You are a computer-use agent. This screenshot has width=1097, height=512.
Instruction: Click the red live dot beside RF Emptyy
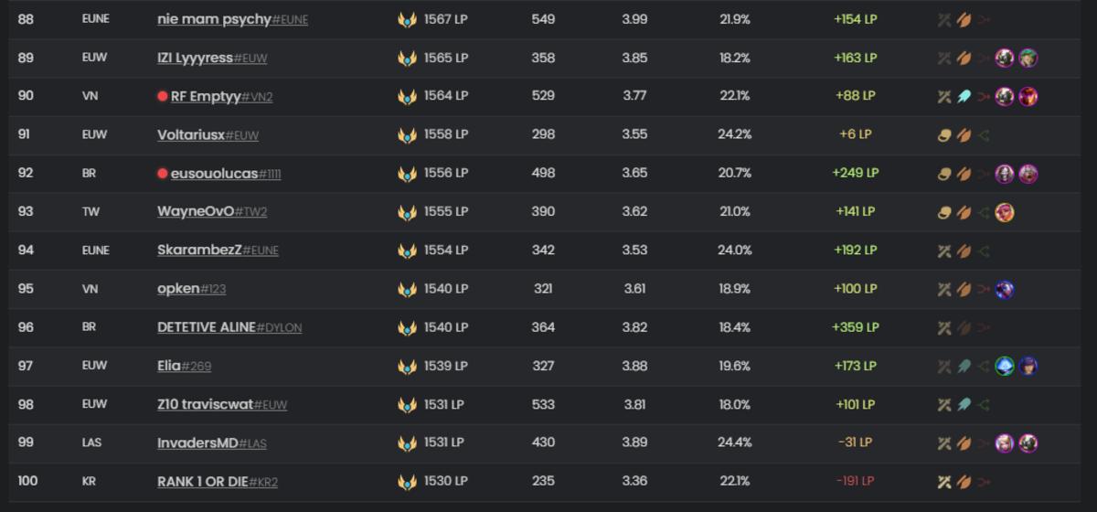(163, 96)
